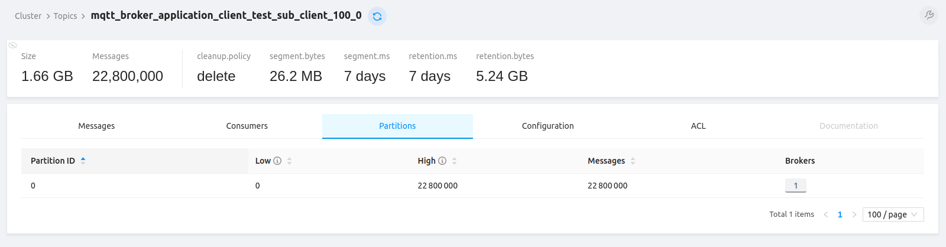Click the Low column info icon
The height and width of the screenshot is (247, 946).
pos(277,161)
